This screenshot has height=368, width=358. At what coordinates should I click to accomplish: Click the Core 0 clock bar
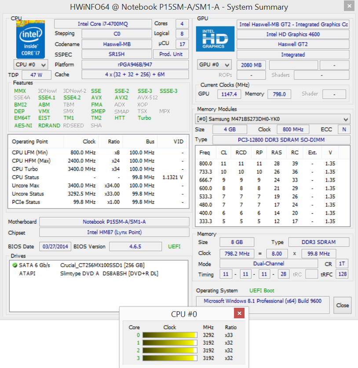pos(170,335)
